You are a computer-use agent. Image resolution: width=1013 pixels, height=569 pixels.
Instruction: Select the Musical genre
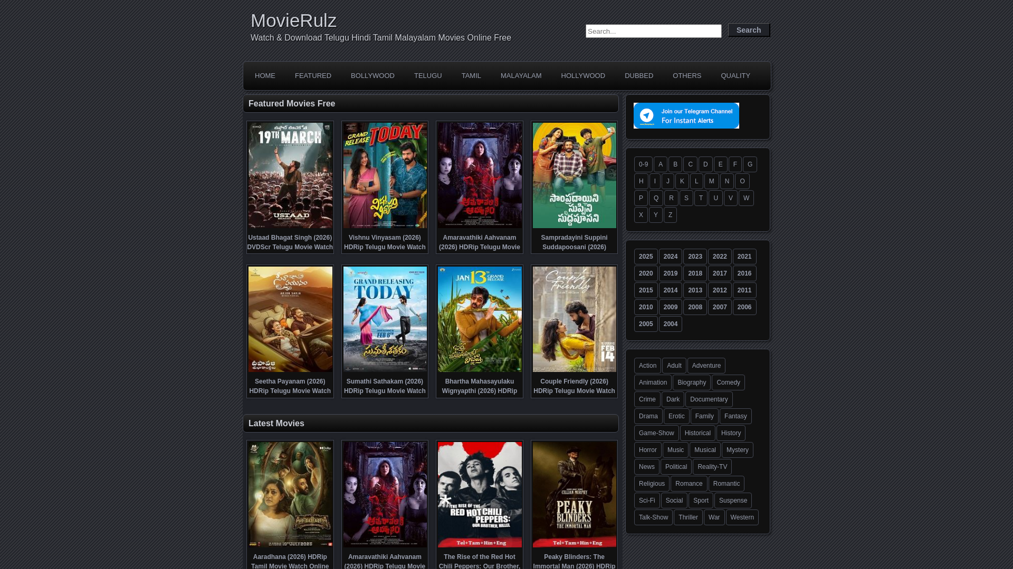point(705,450)
